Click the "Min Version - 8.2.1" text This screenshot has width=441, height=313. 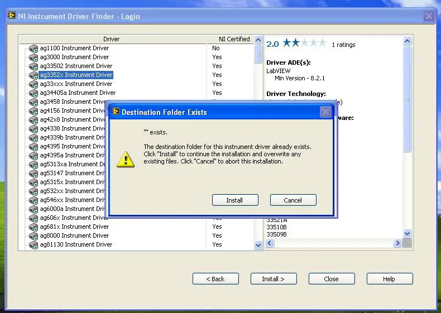tap(300, 78)
